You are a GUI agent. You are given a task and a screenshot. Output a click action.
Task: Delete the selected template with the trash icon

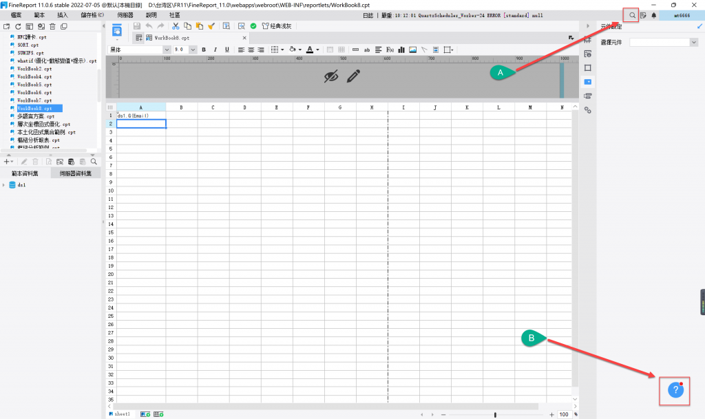pyautogui.click(x=52, y=27)
